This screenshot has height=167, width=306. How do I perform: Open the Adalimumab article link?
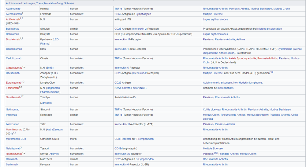tap(13, 9)
